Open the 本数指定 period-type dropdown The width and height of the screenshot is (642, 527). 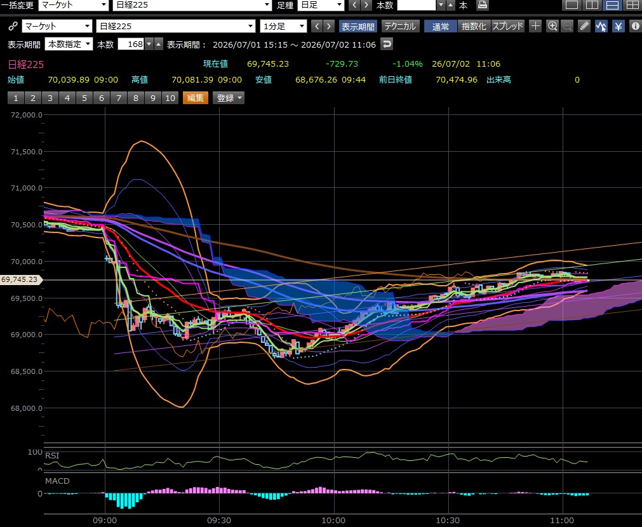(69, 44)
